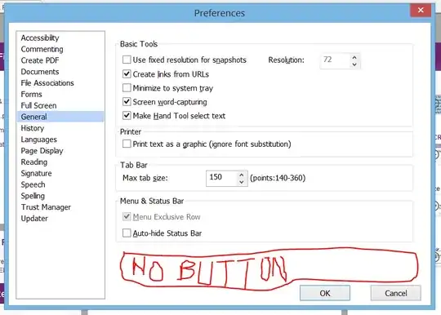Open Signature preferences
The width and height of the screenshot is (441, 315).
36,173
